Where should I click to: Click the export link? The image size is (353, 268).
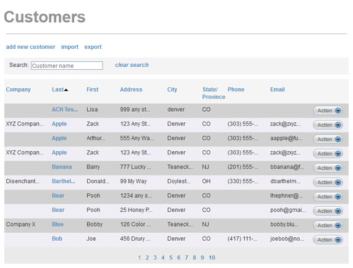pos(93,47)
